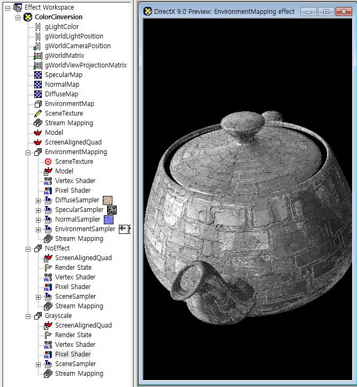Maximize the DirectX 9.0 Preview window
The width and height of the screenshot is (357, 387).
(326, 12)
